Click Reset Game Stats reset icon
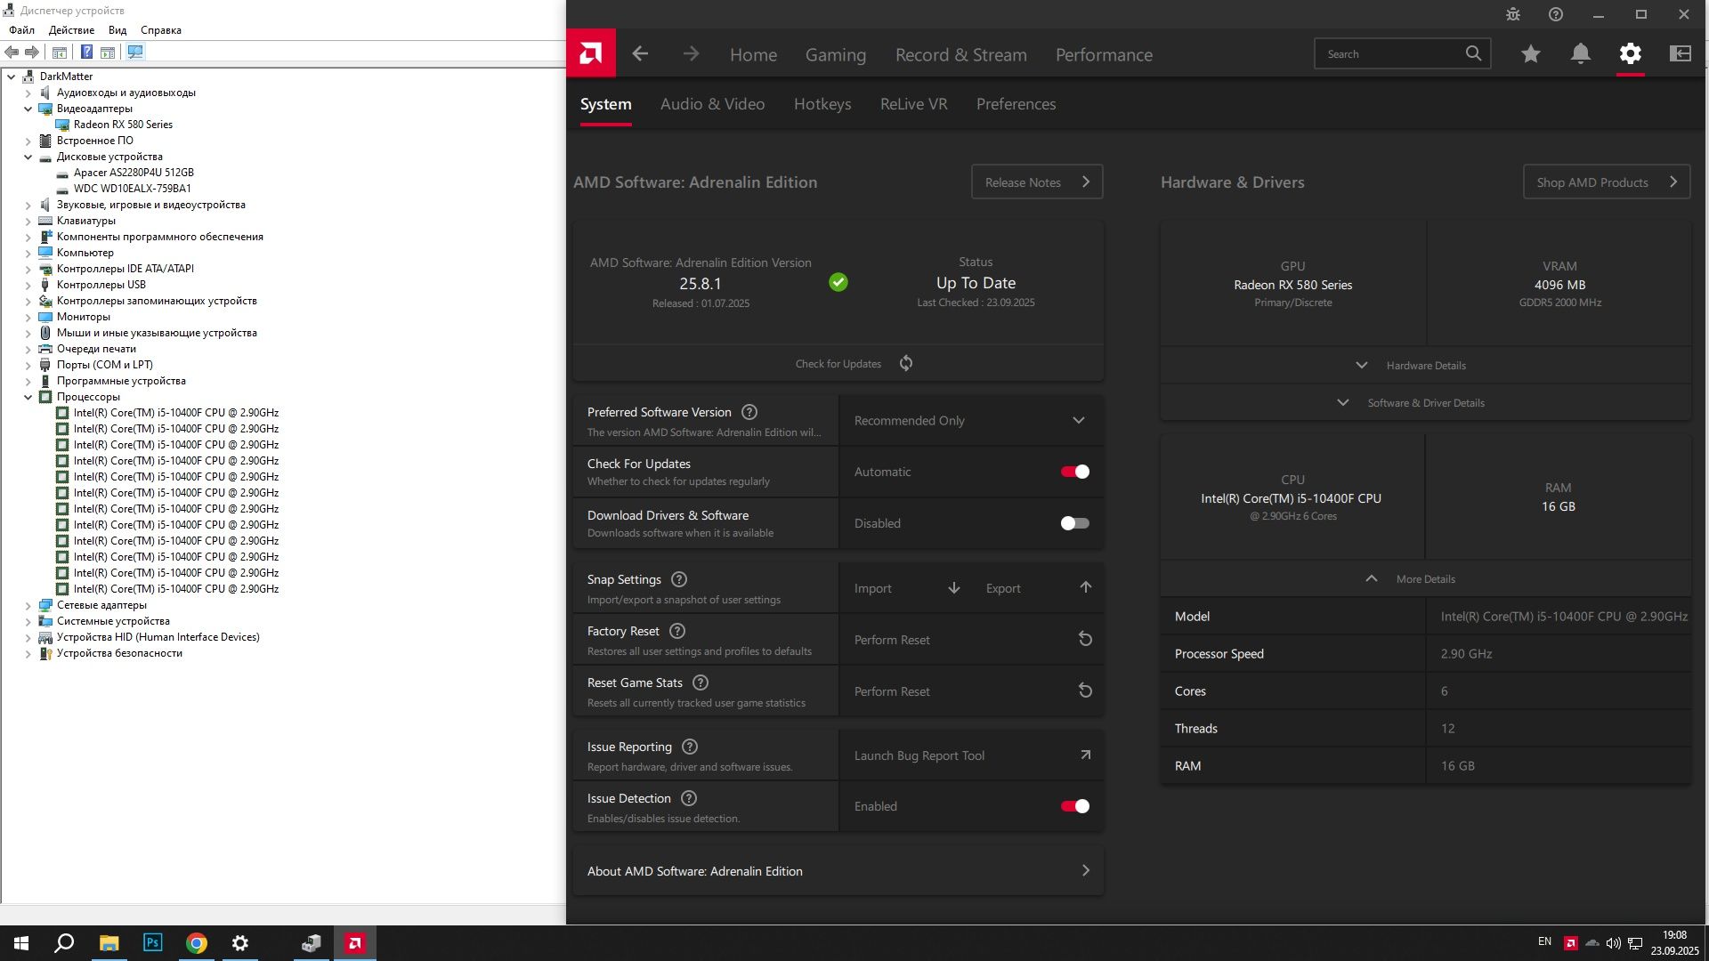 pos(1085,690)
